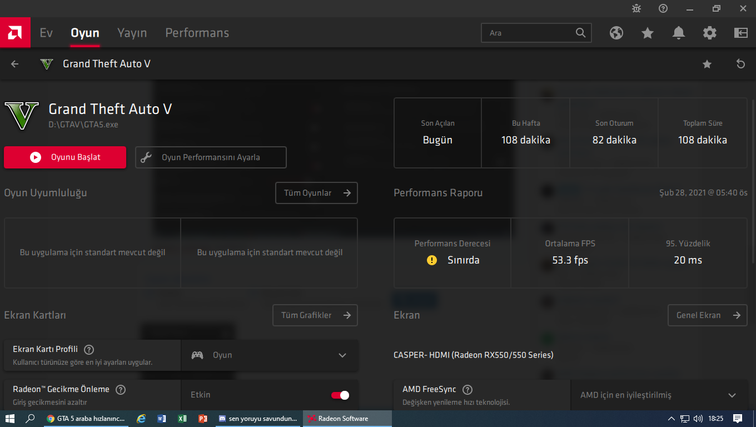Image resolution: width=756 pixels, height=427 pixels.
Task: Switch to the Discord taskbar window
Action: click(x=258, y=419)
